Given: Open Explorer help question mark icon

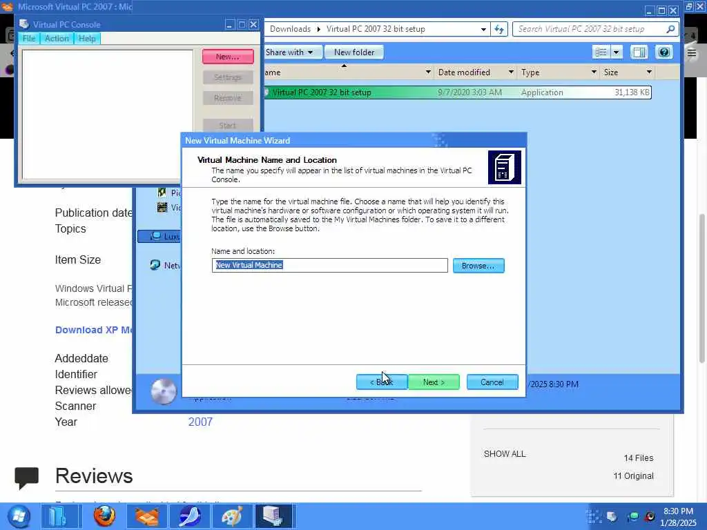Looking at the screenshot, I should click(664, 52).
